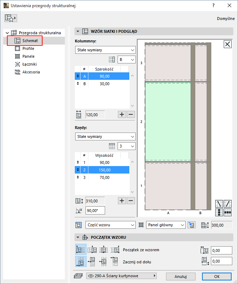Remove a column with minus button
Viewport: 238px width, 284px height.
tap(131, 114)
